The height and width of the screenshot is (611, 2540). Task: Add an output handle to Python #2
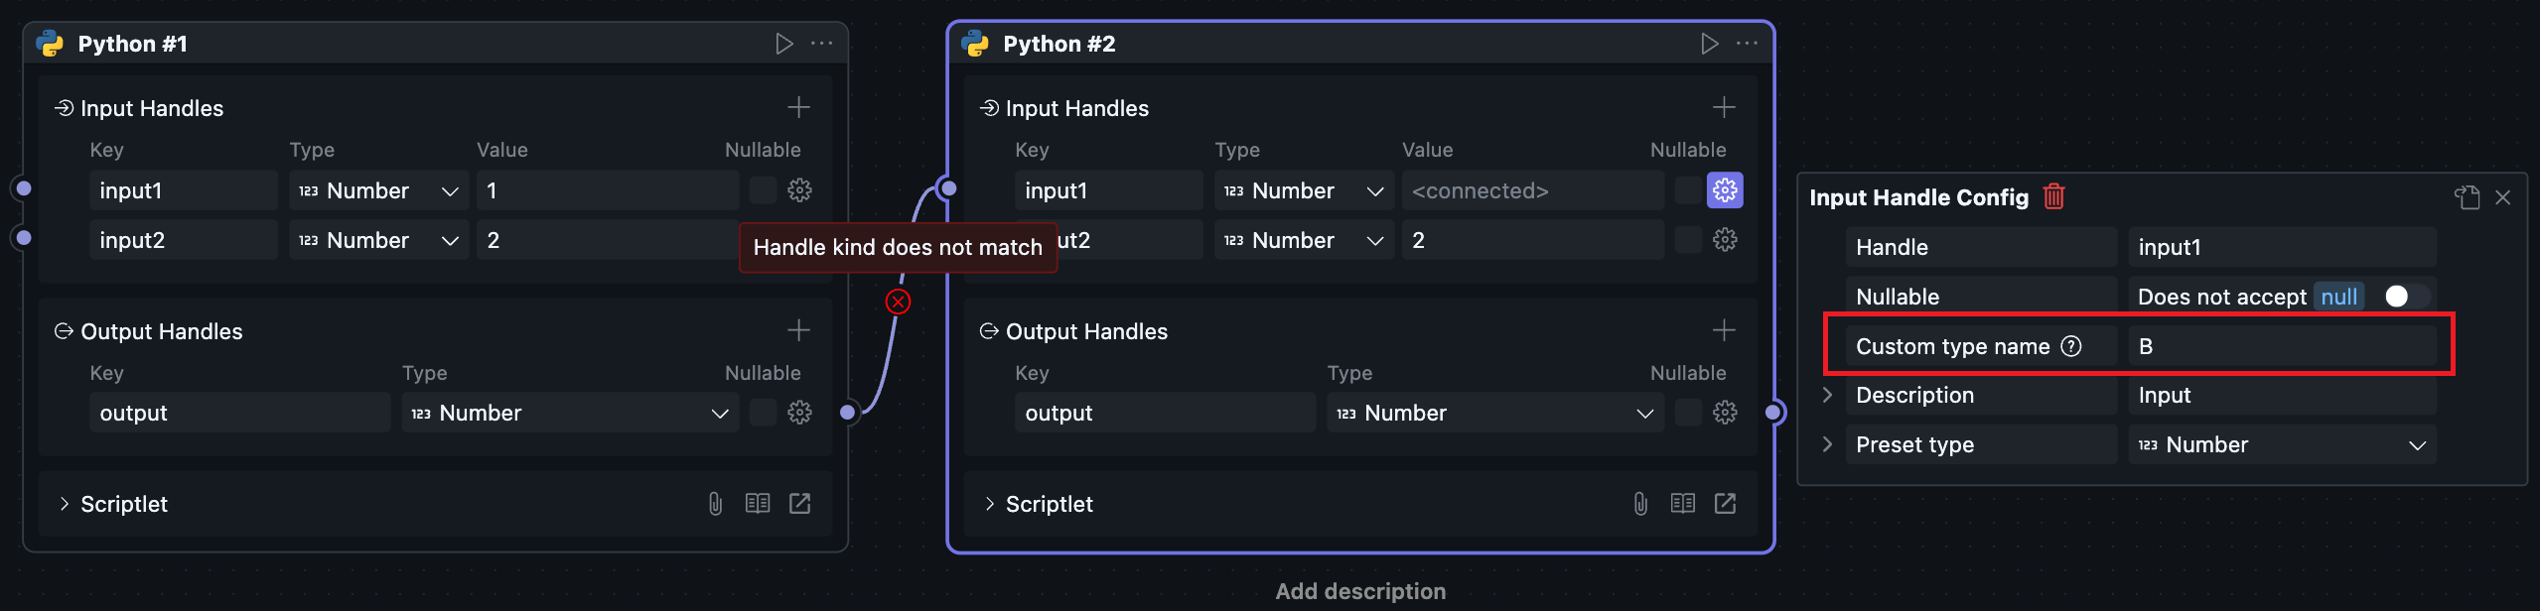[x=1724, y=330]
